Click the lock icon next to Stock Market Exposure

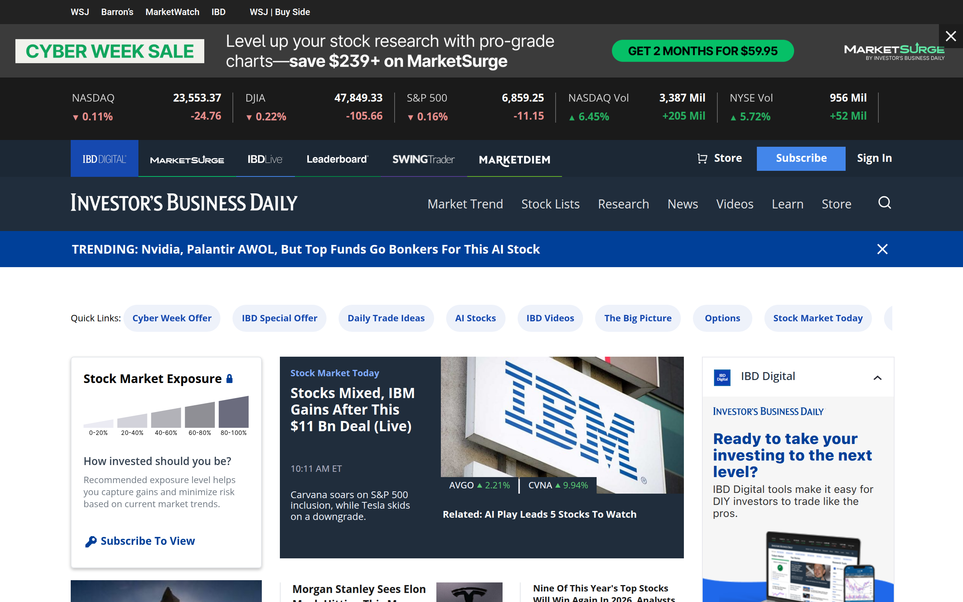230,378
